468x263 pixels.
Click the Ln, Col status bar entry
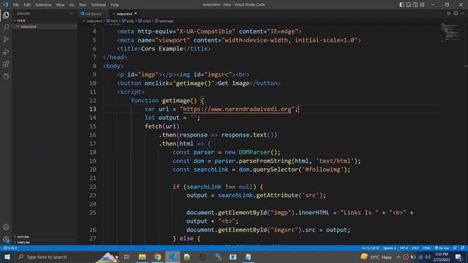point(371,248)
